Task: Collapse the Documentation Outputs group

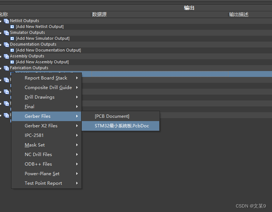Action: coord(1,45)
